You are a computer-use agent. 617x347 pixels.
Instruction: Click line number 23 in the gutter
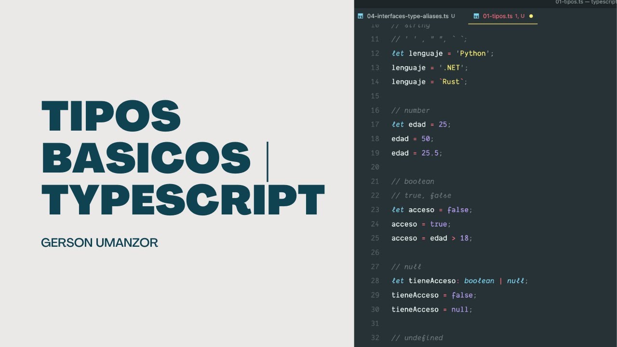click(375, 210)
